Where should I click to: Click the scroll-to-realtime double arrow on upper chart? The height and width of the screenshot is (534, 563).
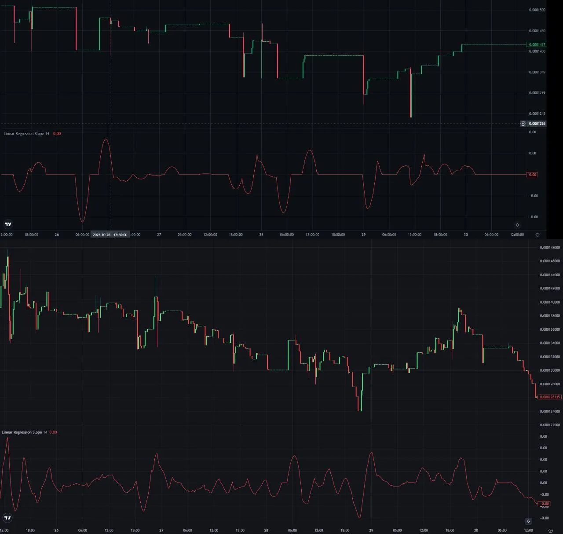click(518, 225)
